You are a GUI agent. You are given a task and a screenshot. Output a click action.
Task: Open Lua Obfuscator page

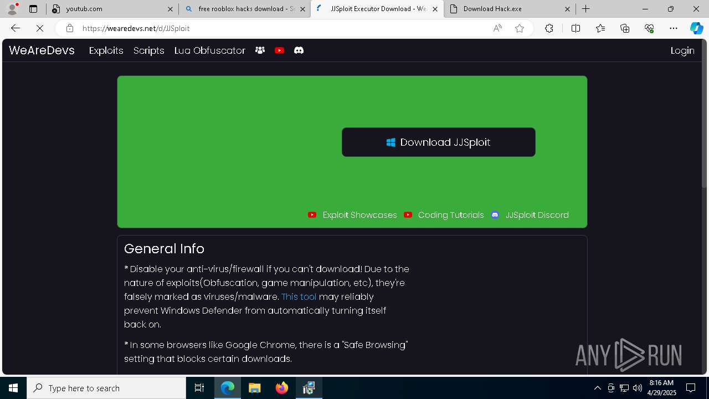click(x=210, y=50)
